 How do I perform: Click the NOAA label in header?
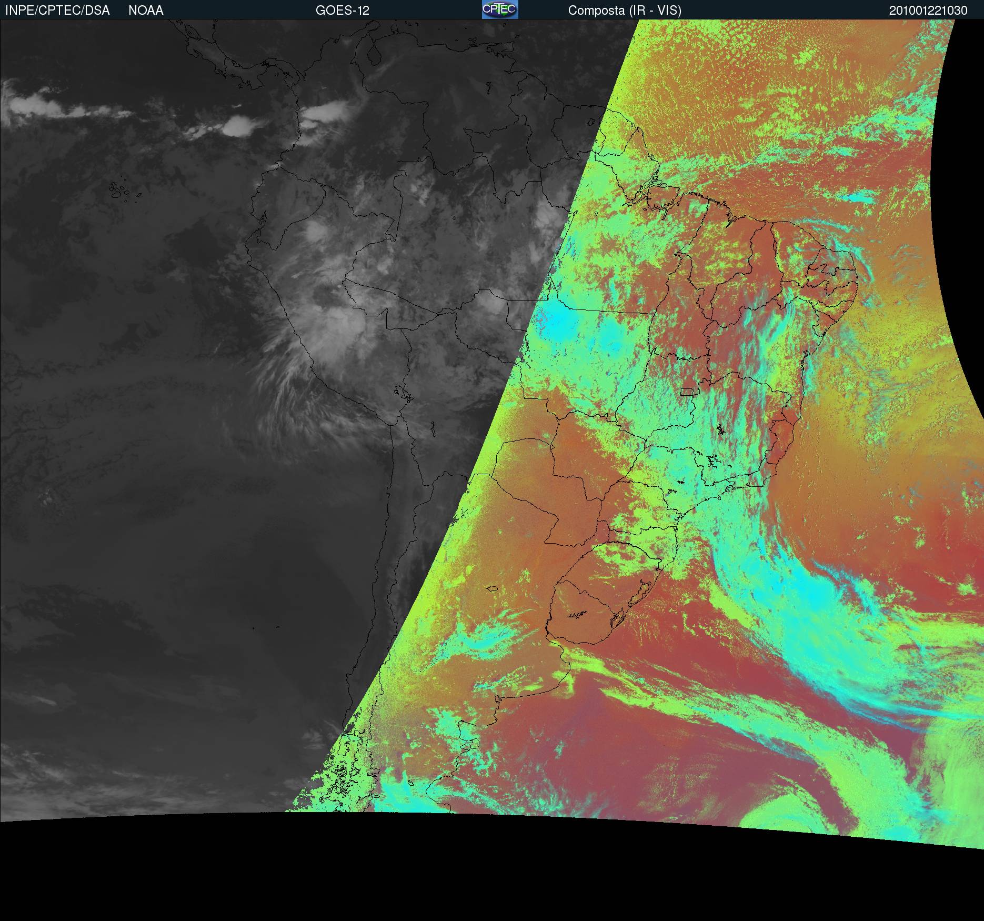pos(146,11)
